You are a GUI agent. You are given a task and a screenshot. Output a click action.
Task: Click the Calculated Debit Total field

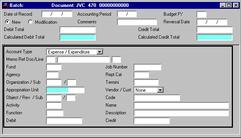click(x=78, y=37)
